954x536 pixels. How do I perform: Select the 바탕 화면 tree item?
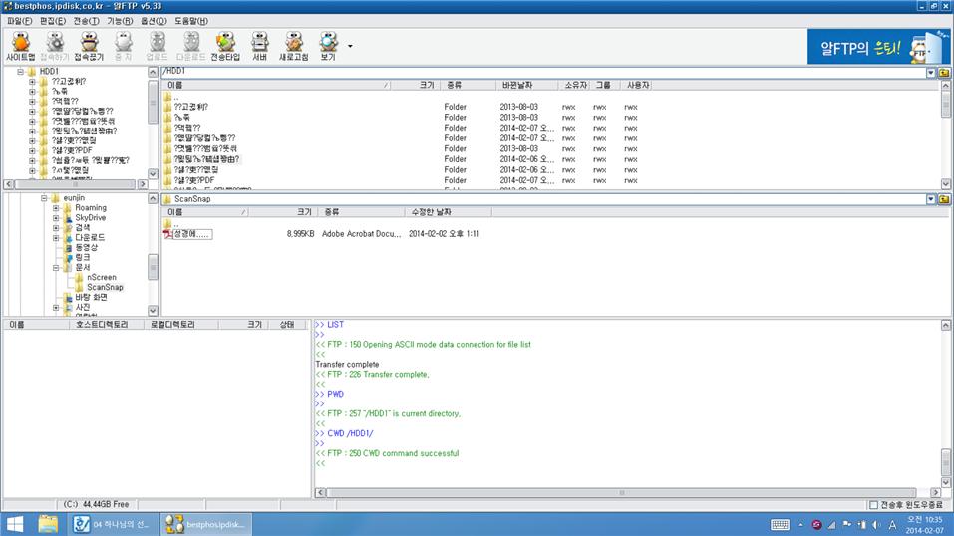(91, 298)
